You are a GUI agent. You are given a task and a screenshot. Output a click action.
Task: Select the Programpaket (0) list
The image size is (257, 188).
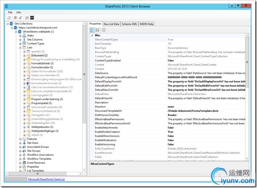tap(42, 103)
